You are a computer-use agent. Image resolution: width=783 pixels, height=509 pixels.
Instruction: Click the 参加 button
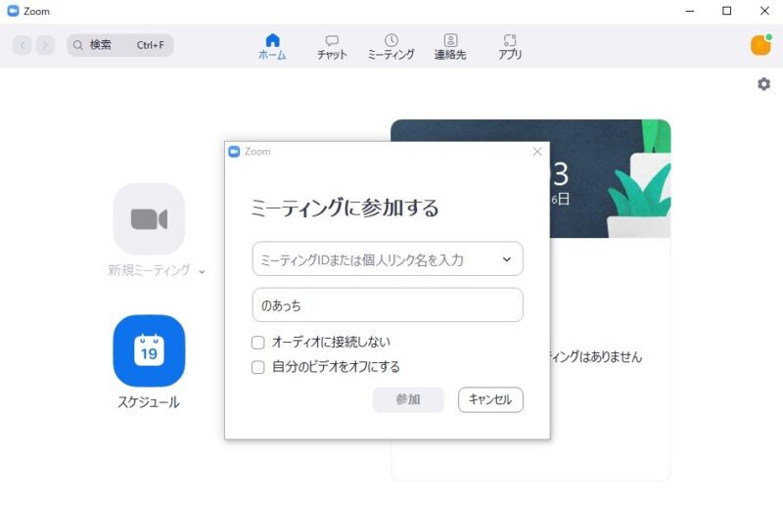point(408,399)
